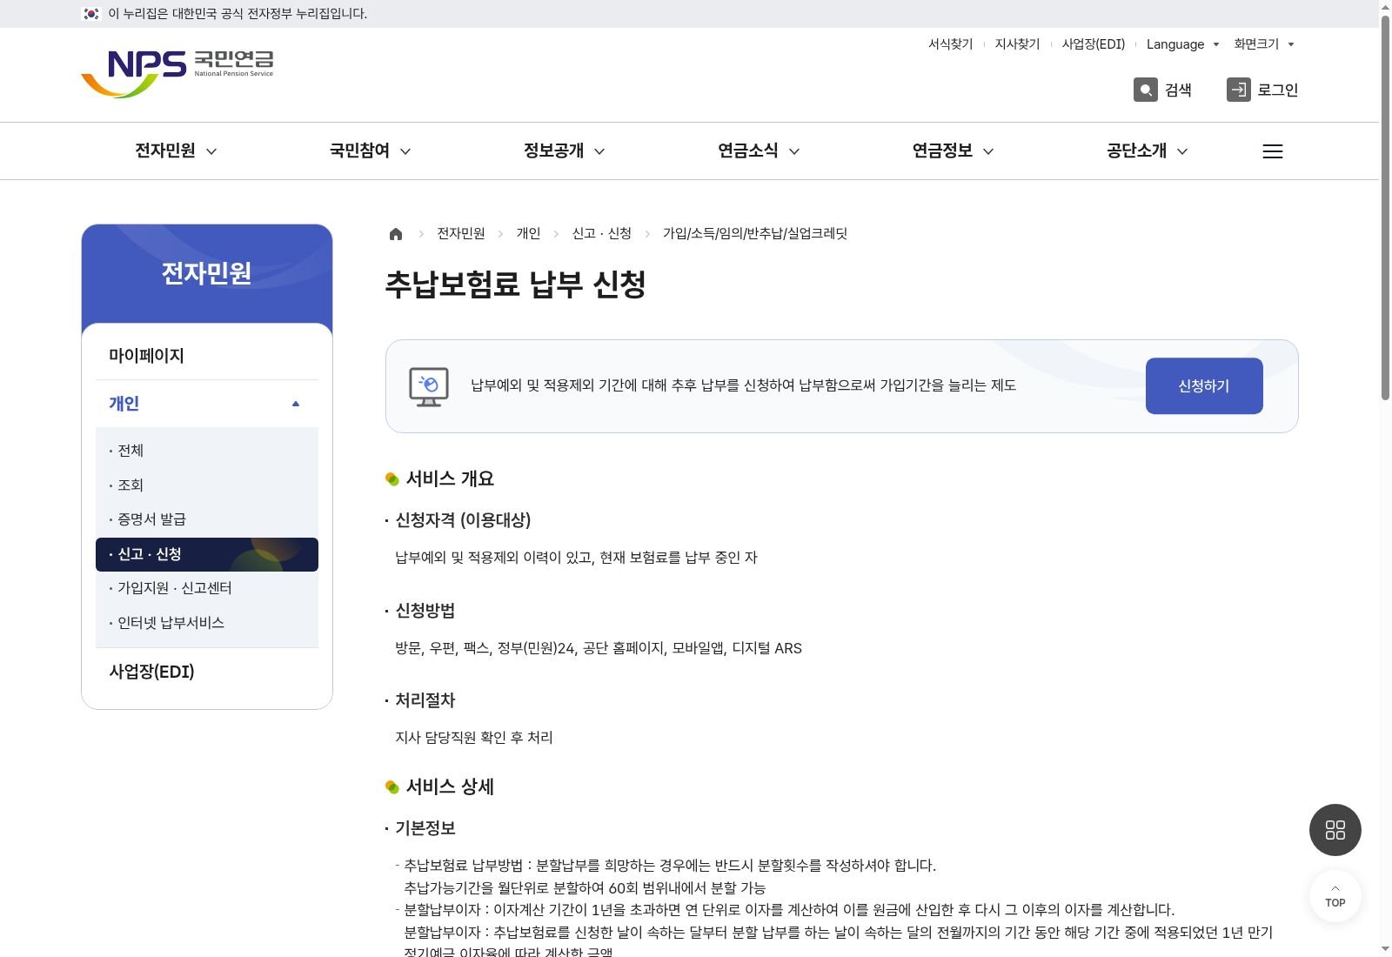Open the 지사찾기 top link

point(1017,44)
